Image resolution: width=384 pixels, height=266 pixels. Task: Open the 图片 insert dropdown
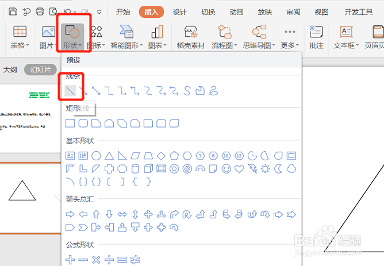click(x=48, y=37)
